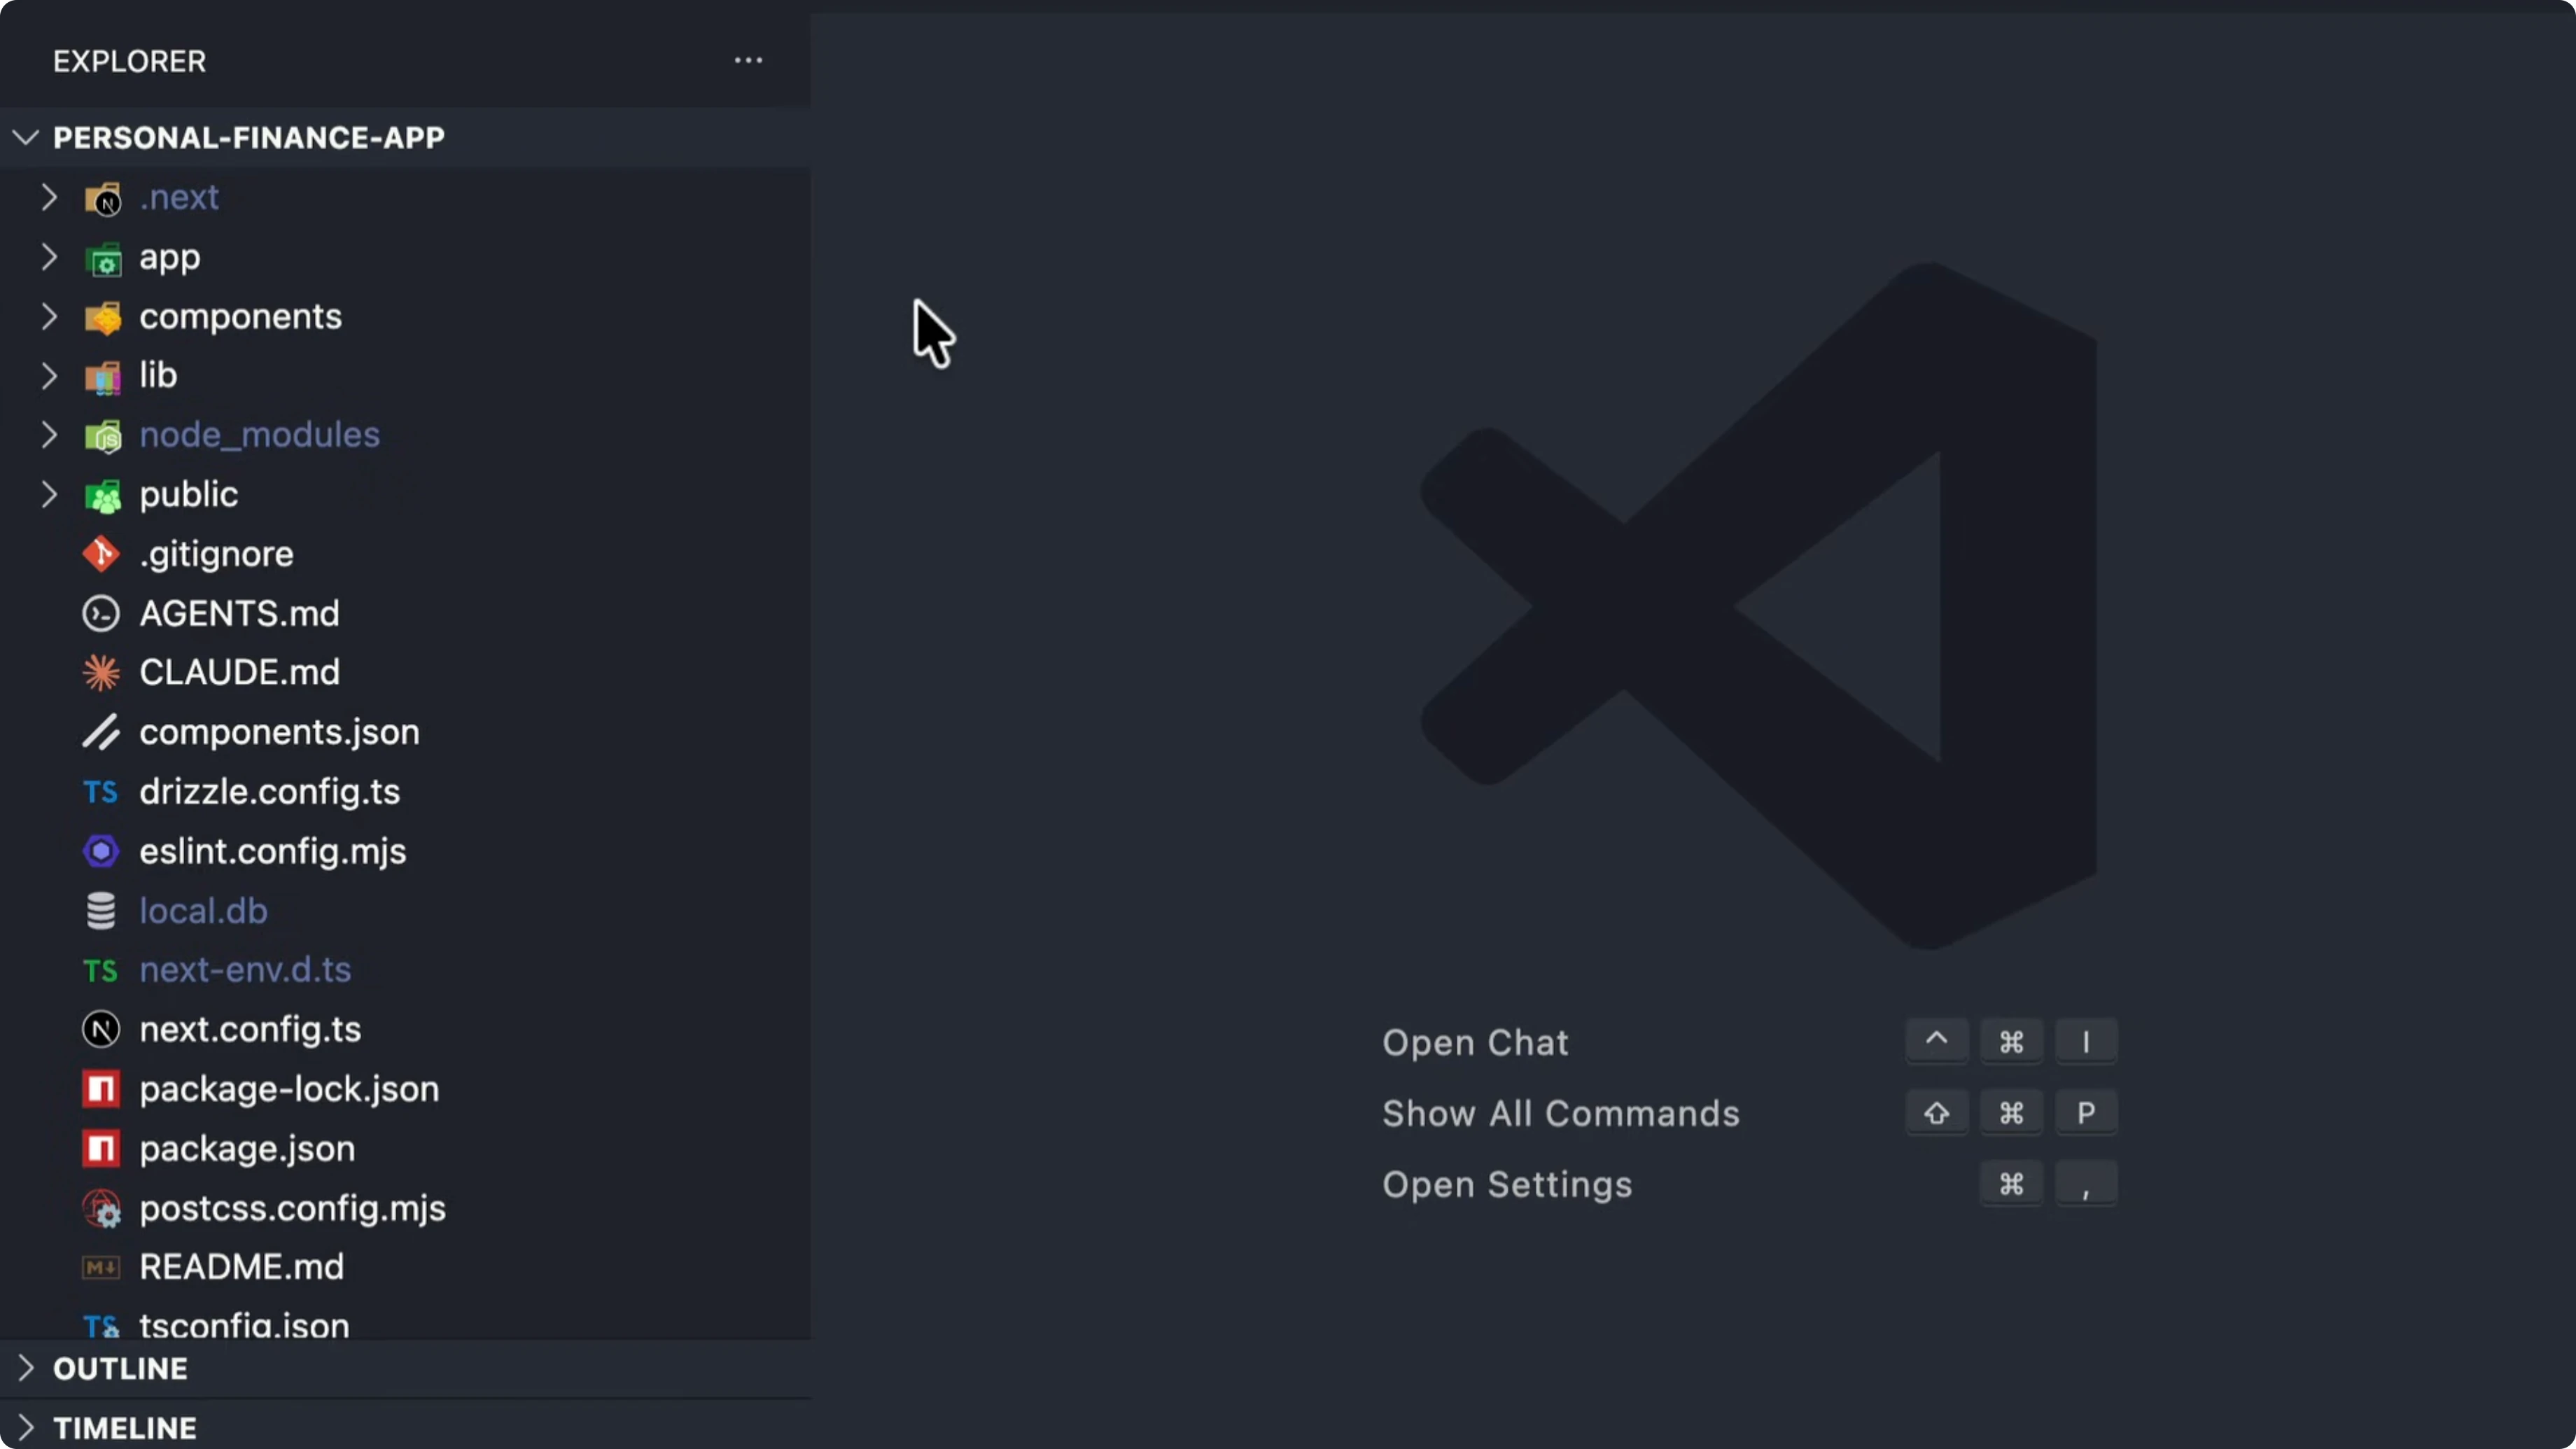The width and height of the screenshot is (2576, 1449).
Task: Click the Show All Commands entry
Action: pyautogui.click(x=1561, y=1114)
